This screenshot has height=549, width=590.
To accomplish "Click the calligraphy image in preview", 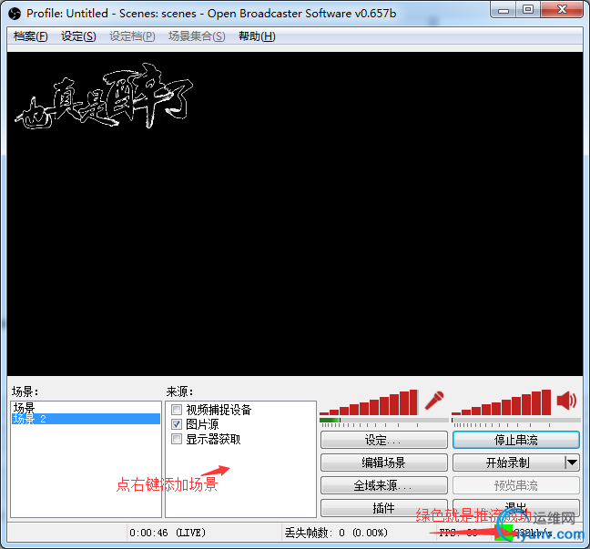I will [104, 97].
